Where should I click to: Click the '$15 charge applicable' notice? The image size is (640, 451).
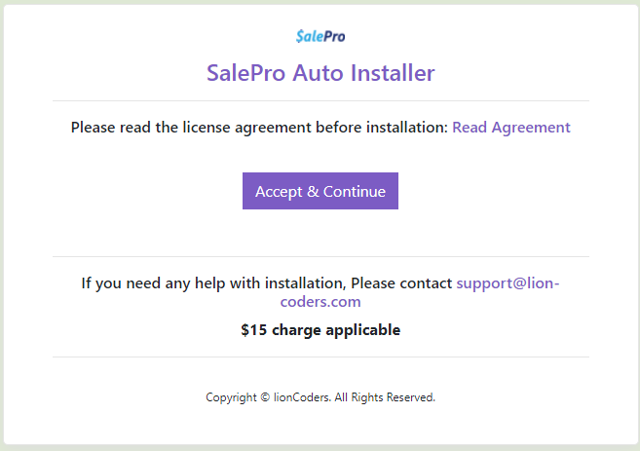[320, 330]
